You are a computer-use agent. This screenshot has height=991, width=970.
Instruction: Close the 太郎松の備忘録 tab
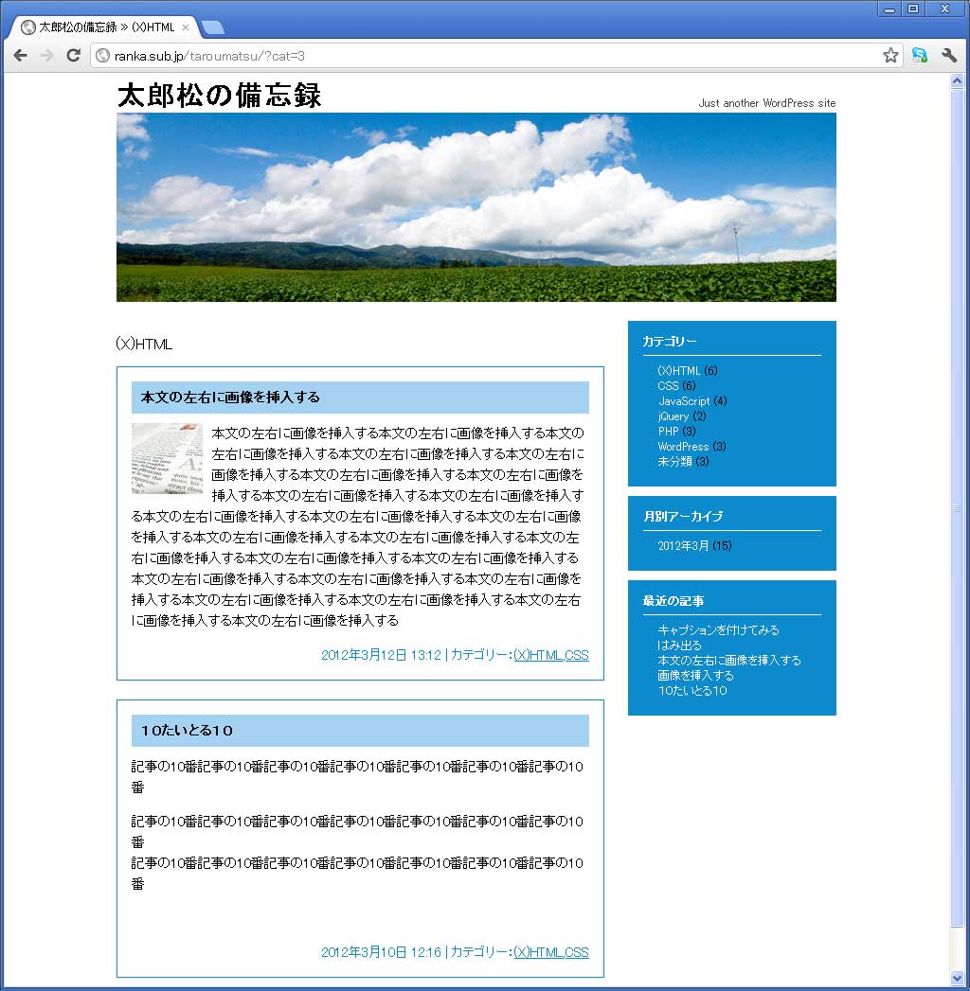tap(186, 27)
